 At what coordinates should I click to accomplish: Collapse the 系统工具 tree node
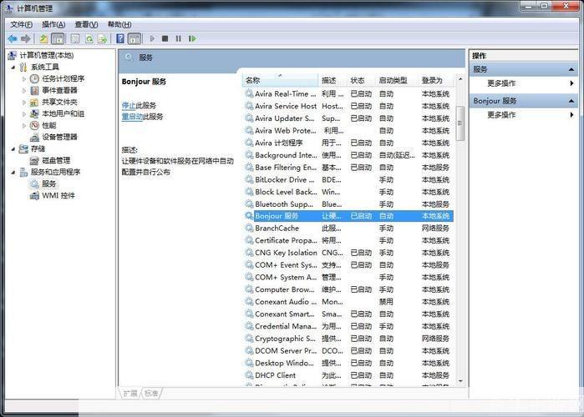(x=13, y=68)
